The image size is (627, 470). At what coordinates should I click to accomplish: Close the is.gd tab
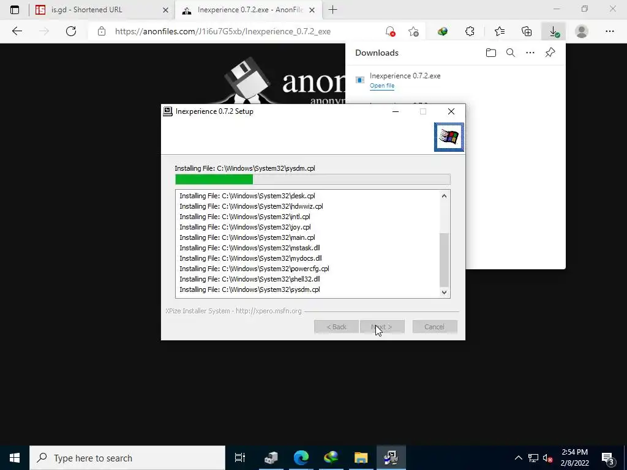click(165, 10)
